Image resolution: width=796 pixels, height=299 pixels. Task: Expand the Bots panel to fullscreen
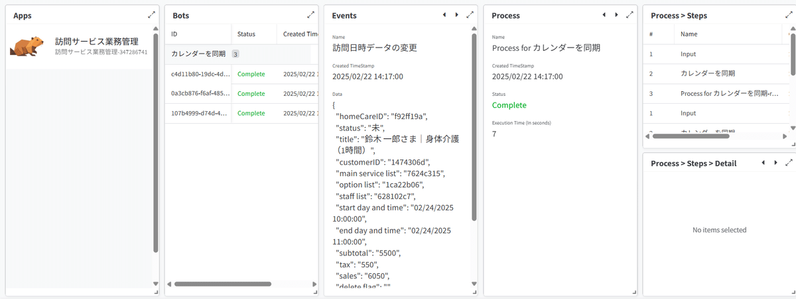pyautogui.click(x=311, y=15)
